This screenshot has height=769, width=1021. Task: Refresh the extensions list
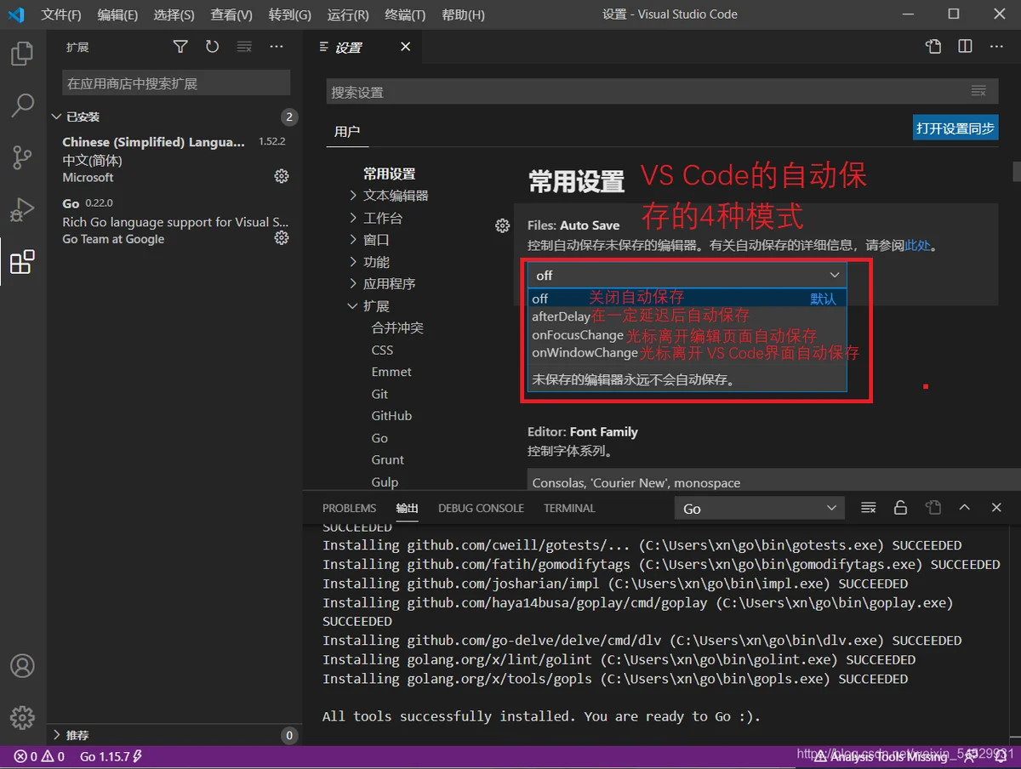point(212,47)
